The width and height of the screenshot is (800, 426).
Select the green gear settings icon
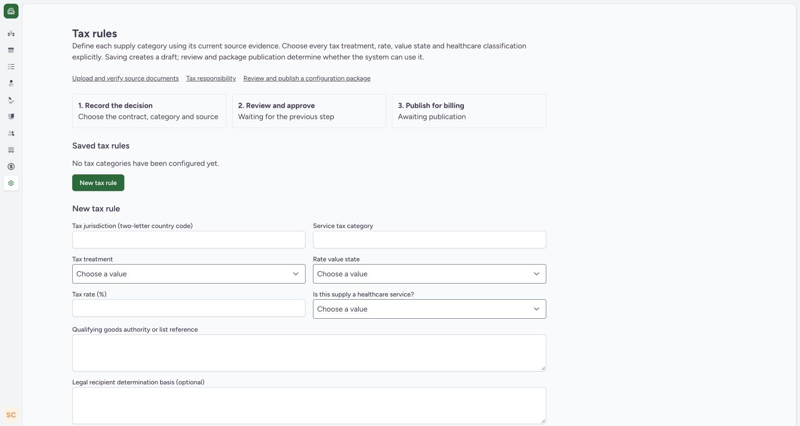click(11, 183)
